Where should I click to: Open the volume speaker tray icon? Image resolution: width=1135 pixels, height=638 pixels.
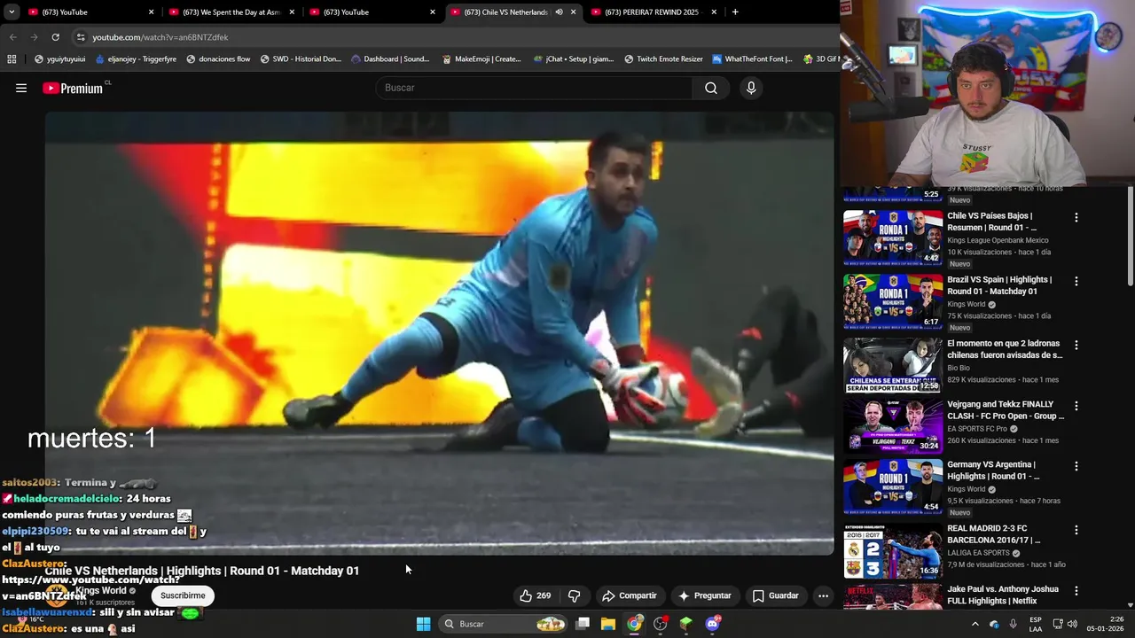(1072, 624)
